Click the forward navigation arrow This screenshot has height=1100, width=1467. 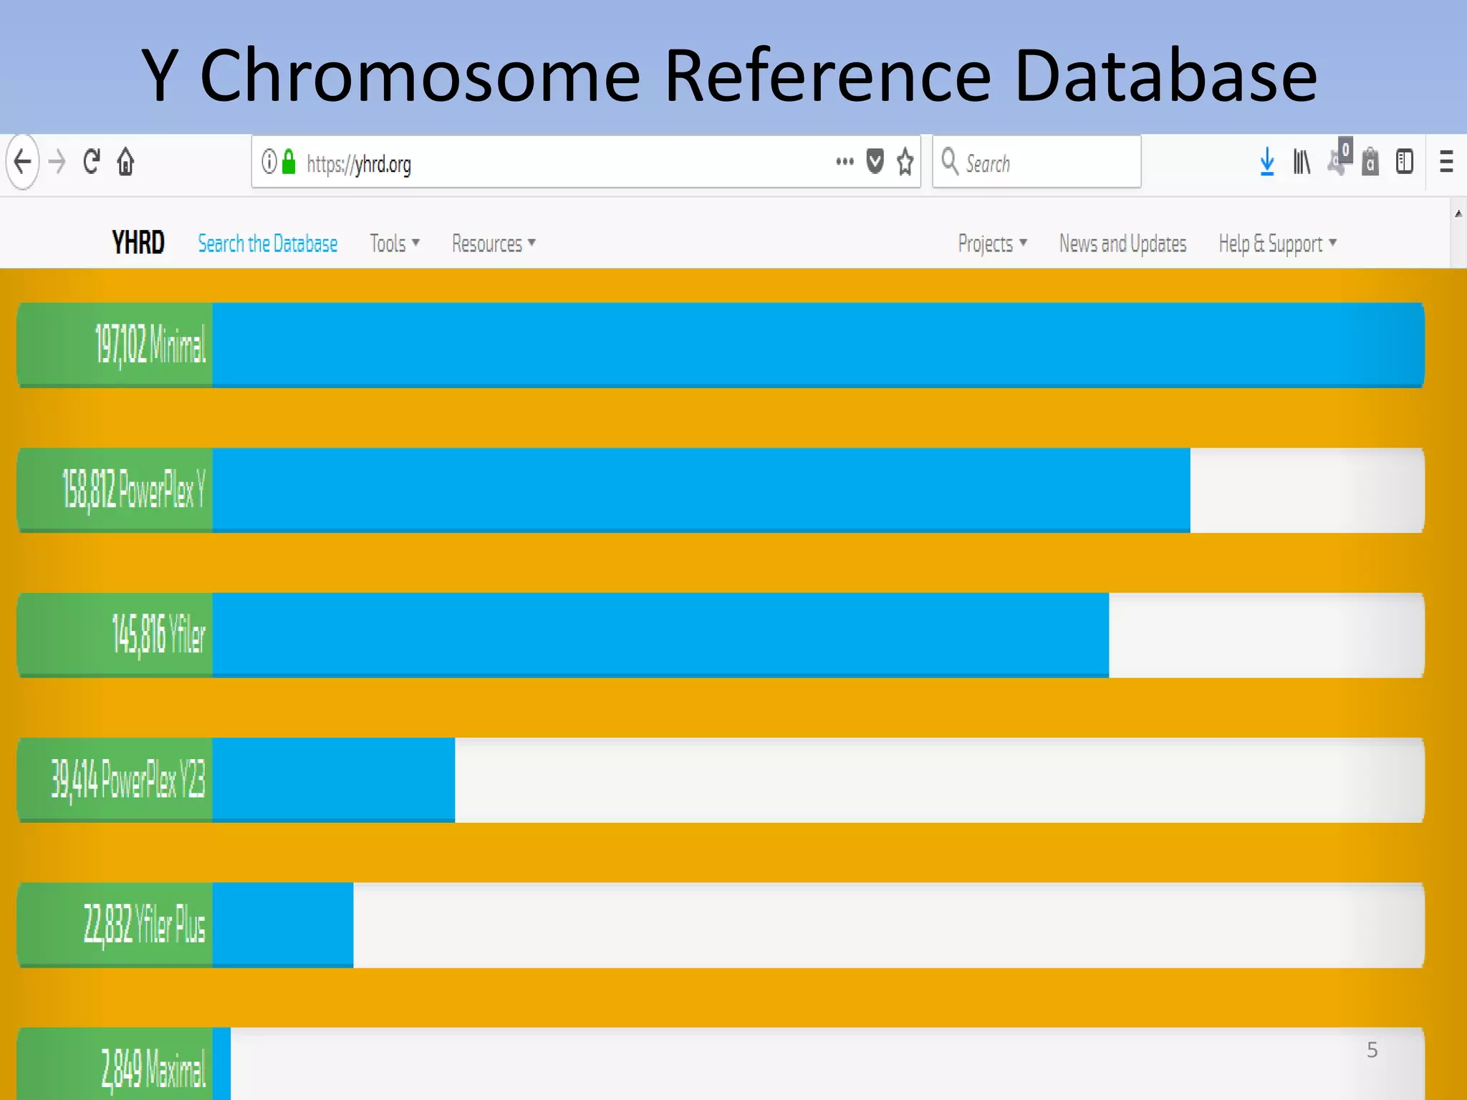(57, 162)
